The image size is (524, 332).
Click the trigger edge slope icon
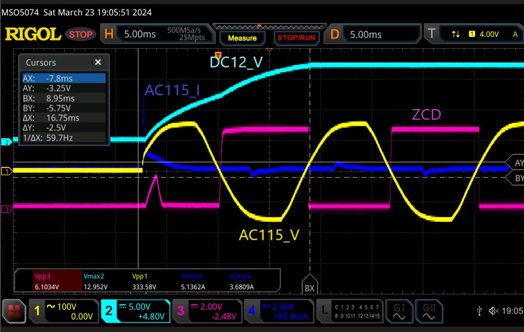[455, 34]
